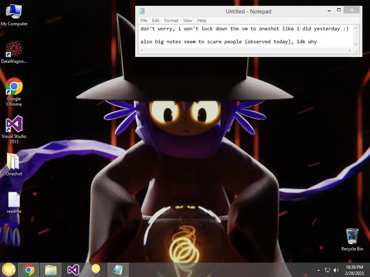Open the sun-shaped Start button
The width and height of the screenshot is (370, 277).
(9, 270)
